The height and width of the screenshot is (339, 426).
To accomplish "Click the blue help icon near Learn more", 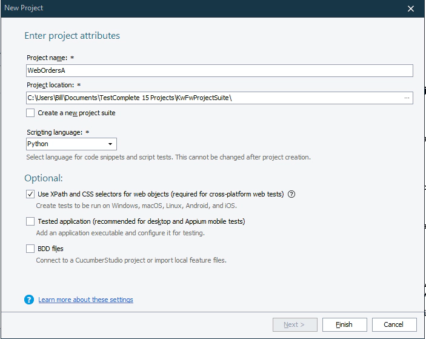I will tap(29, 300).
